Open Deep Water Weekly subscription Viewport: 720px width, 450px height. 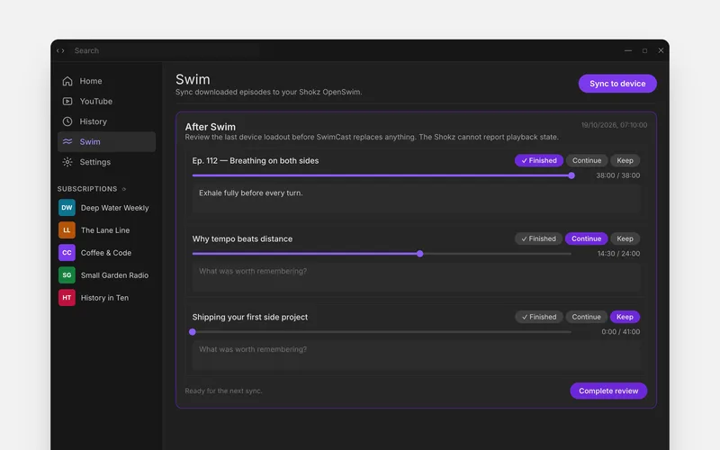tap(106, 208)
